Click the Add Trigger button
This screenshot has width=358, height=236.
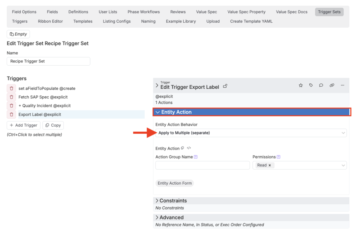pos(23,125)
